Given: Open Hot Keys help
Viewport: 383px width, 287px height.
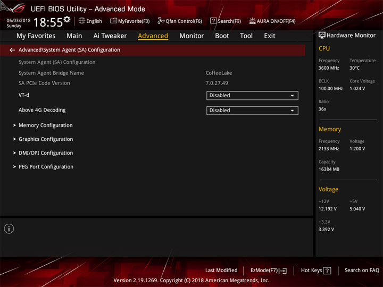Looking at the screenshot, I should [316, 271].
